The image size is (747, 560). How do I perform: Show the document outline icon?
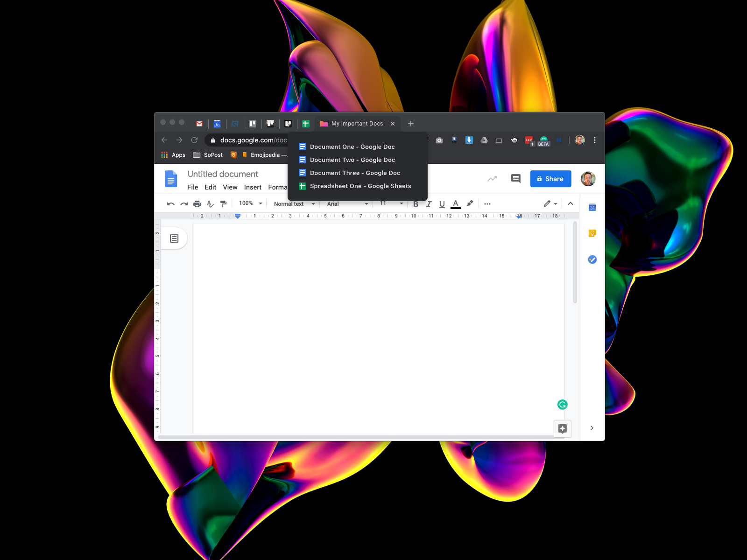point(174,238)
